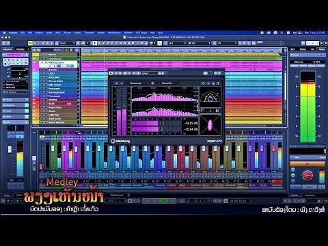
Task: Mute the Percussion track
Action: click(x=42, y=96)
